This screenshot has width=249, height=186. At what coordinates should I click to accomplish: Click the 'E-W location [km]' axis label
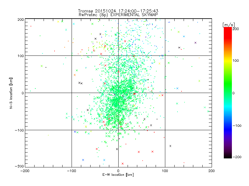(x=118, y=175)
